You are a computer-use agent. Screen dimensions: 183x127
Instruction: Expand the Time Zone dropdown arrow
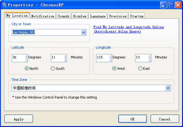[x=168, y=88]
